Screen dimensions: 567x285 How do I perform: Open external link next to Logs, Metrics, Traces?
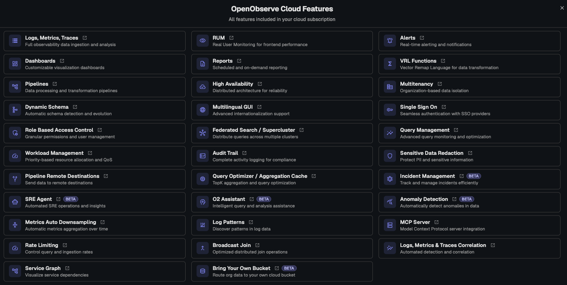tap(85, 38)
